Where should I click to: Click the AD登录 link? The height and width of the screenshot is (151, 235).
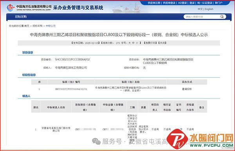click(x=183, y=3)
